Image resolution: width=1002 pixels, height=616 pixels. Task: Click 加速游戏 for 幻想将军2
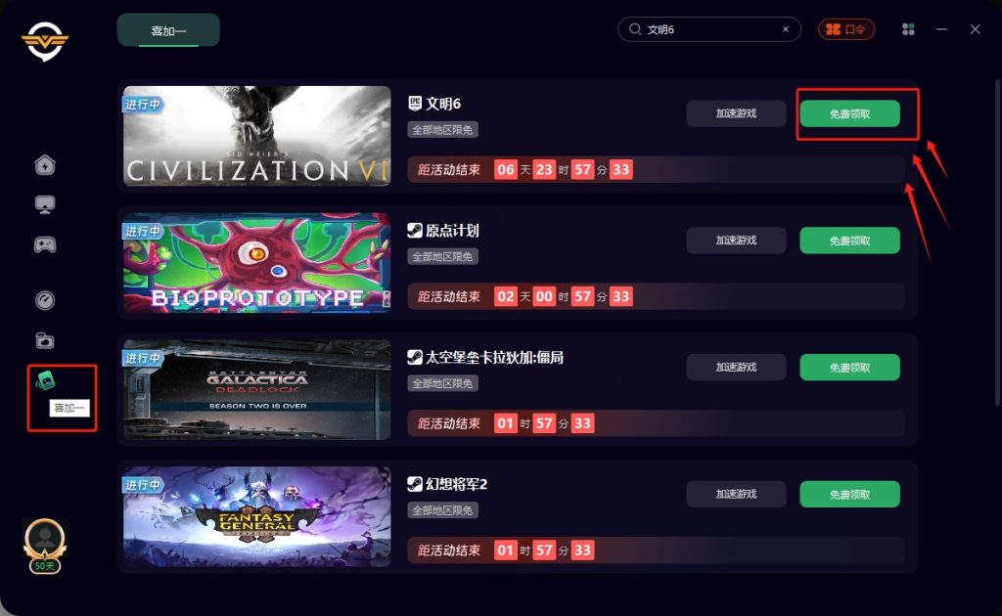pos(736,495)
